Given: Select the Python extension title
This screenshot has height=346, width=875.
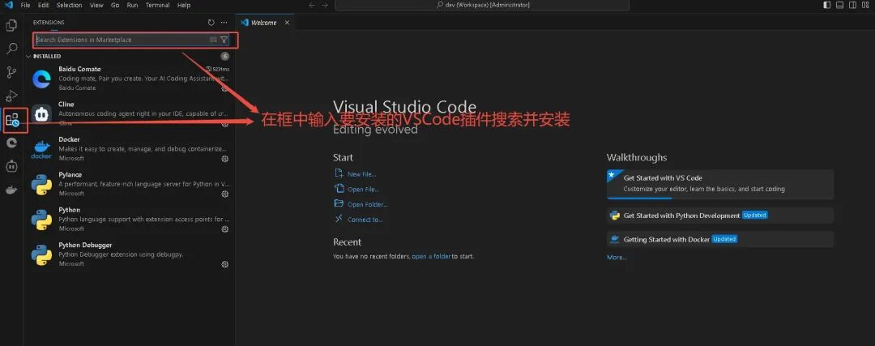Looking at the screenshot, I should 69,210.
